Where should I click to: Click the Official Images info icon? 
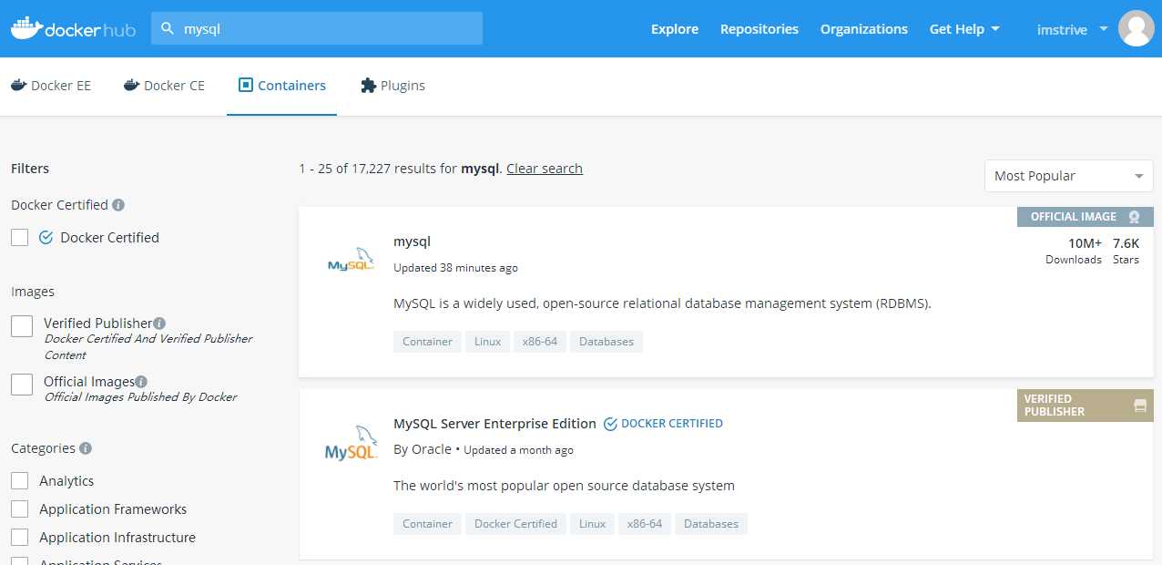click(x=141, y=381)
